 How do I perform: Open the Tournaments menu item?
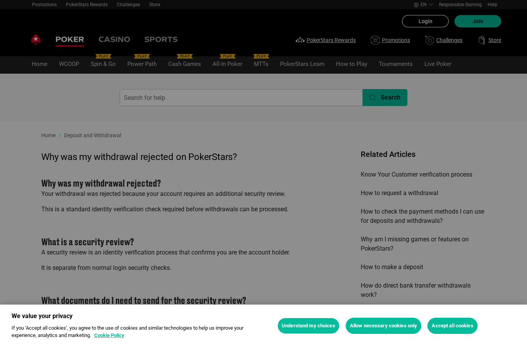(395, 64)
